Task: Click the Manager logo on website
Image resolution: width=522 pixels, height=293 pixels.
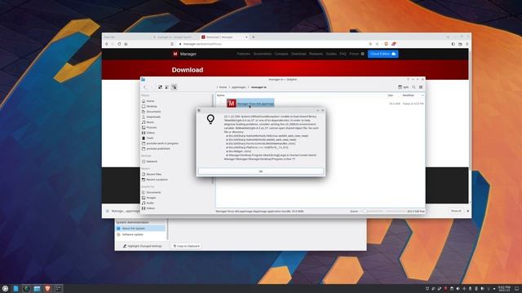Action: pos(184,54)
